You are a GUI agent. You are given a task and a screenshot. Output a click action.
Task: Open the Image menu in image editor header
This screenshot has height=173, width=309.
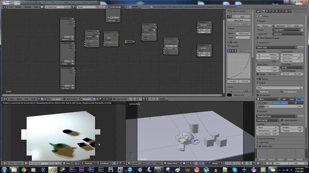pos(19,163)
